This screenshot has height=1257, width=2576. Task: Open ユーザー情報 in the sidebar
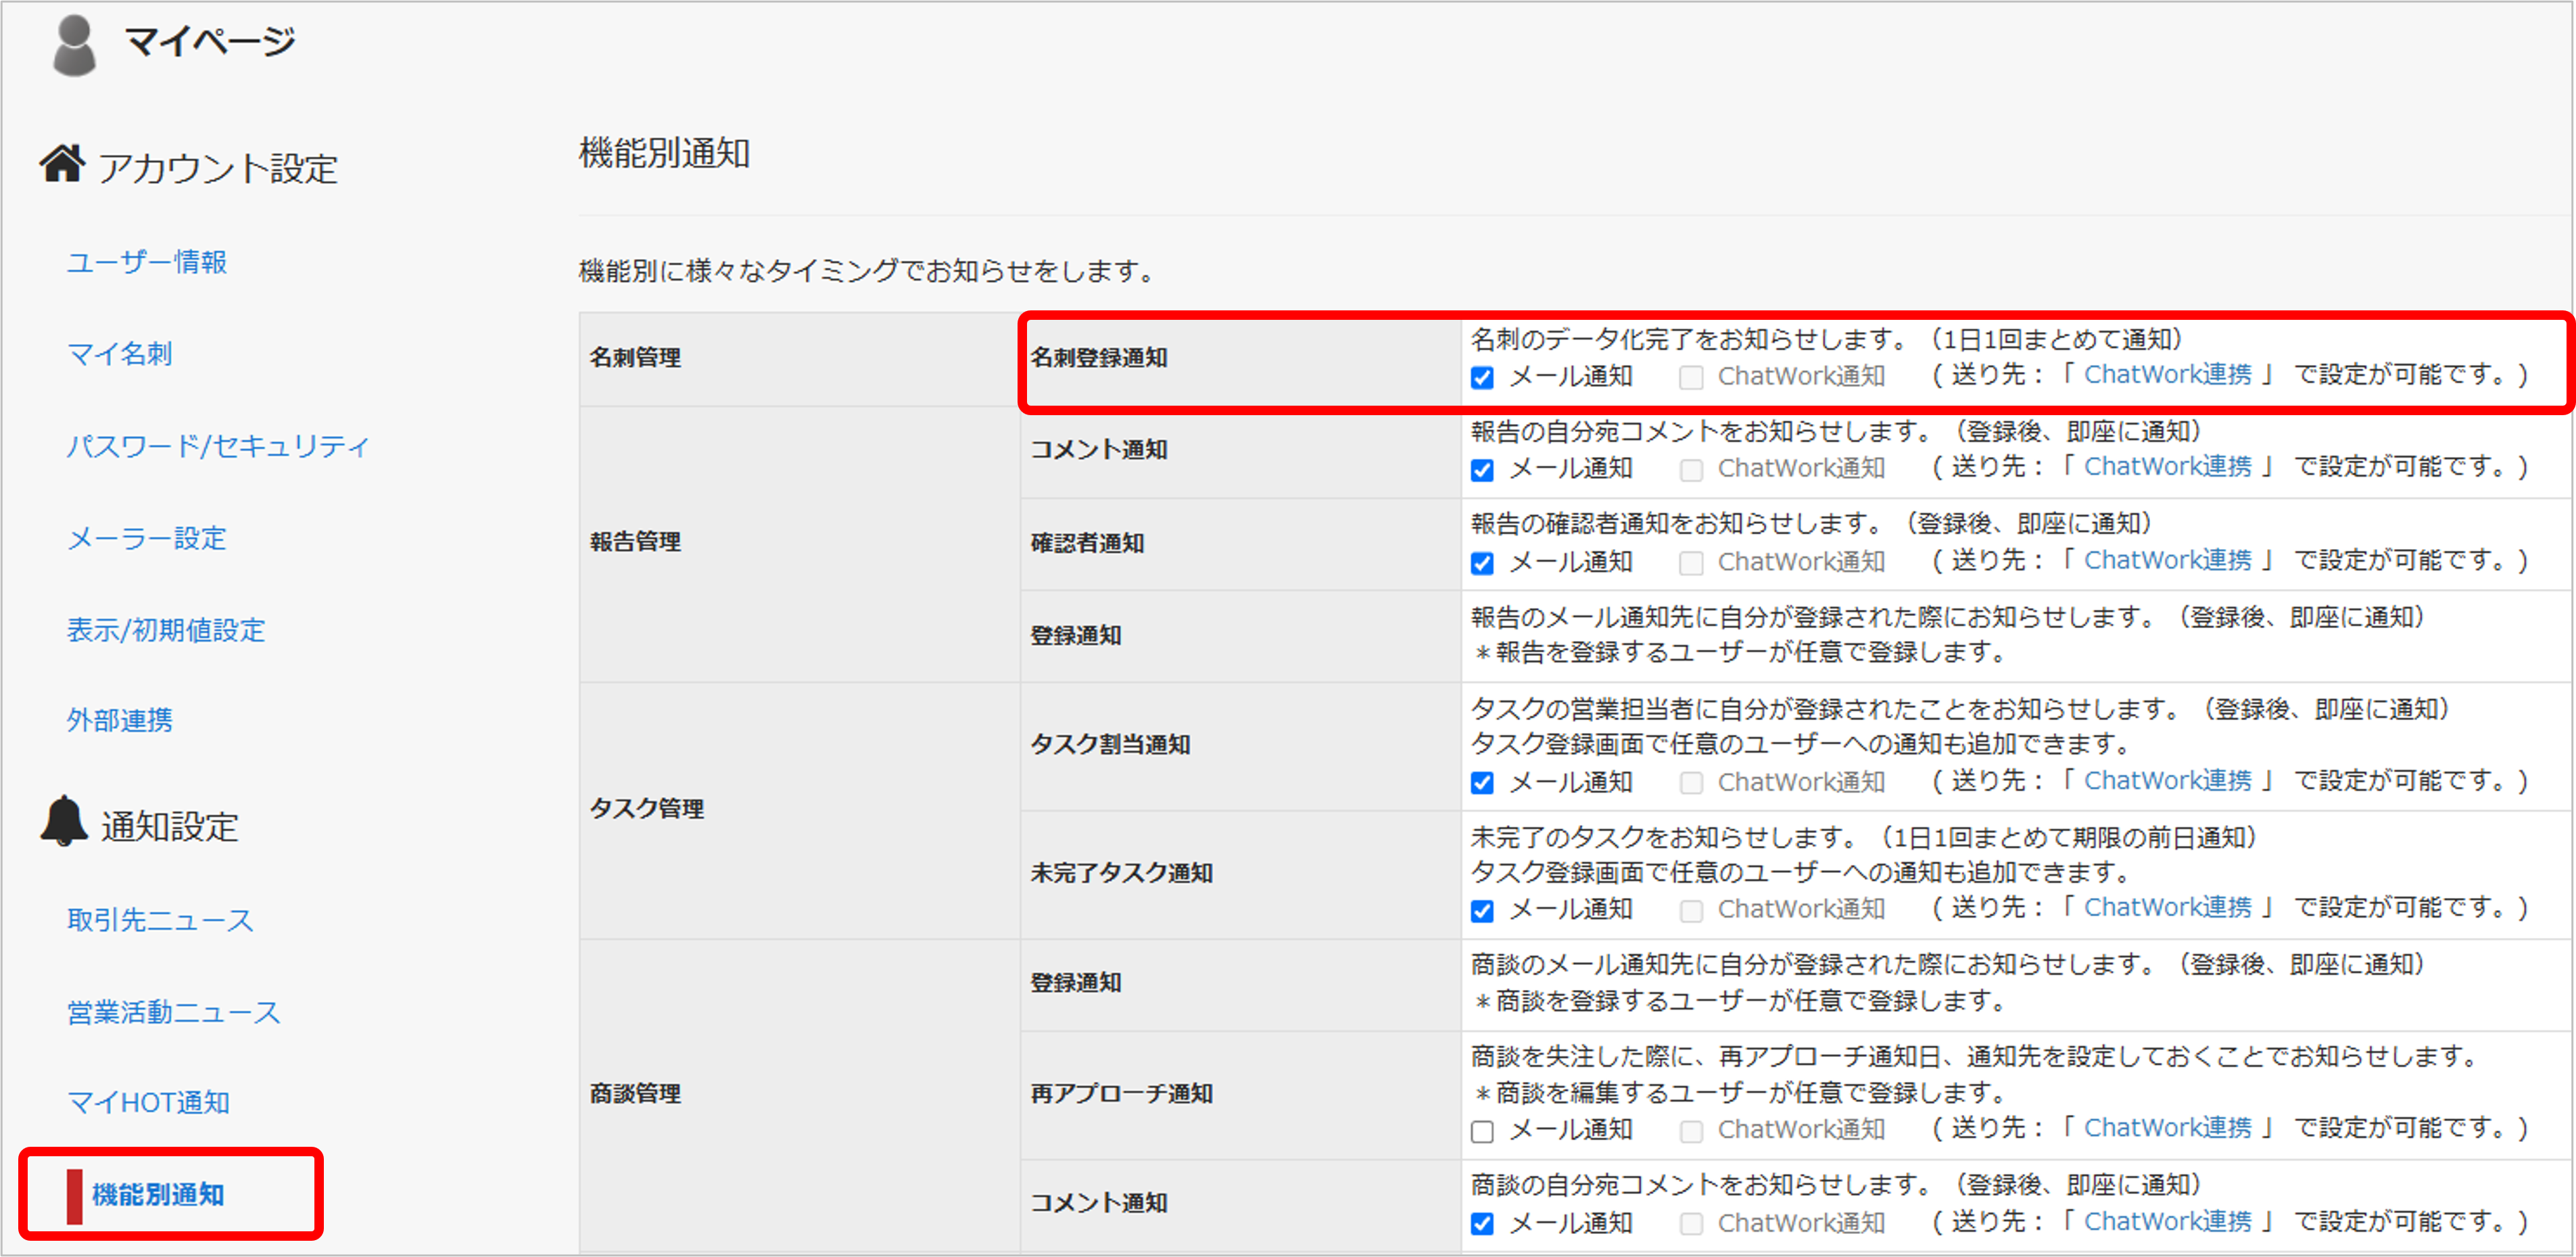click(x=147, y=262)
